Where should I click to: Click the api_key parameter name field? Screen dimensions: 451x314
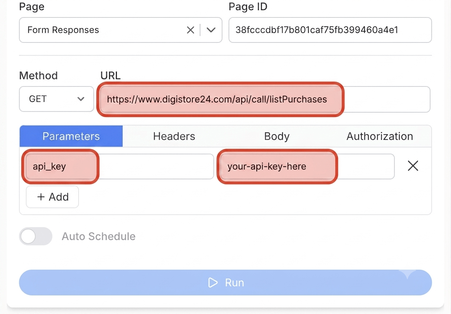(x=120, y=166)
